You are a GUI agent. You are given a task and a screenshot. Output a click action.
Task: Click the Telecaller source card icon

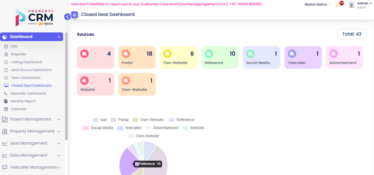tap(292, 54)
